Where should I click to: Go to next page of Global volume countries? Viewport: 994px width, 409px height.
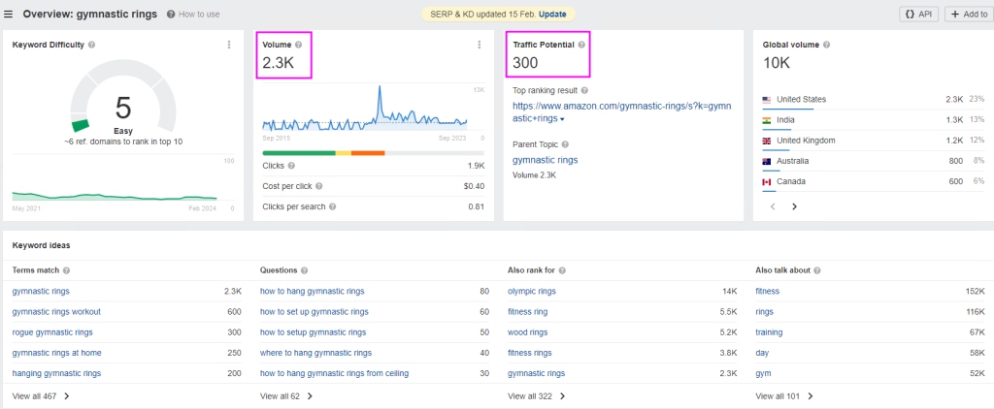click(x=794, y=206)
